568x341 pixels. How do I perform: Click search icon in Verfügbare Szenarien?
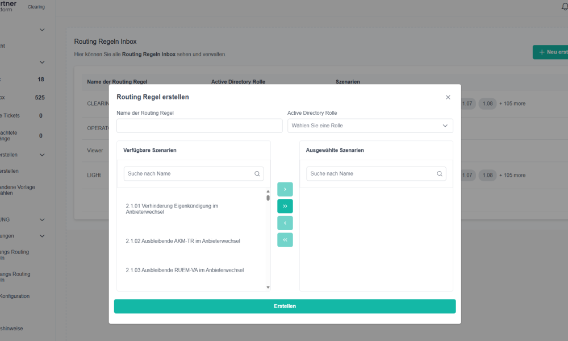[x=257, y=174]
